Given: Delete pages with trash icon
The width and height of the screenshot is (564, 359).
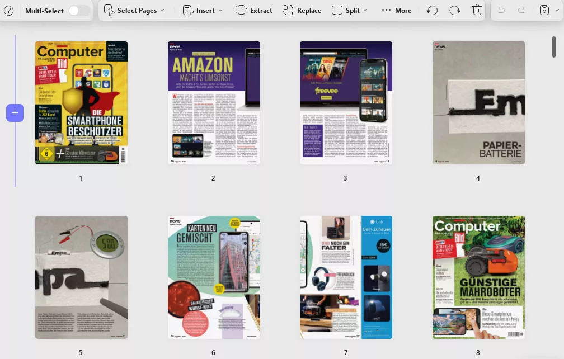Looking at the screenshot, I should tap(477, 10).
